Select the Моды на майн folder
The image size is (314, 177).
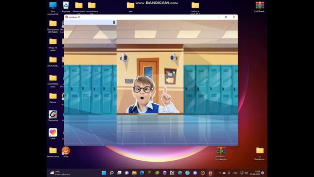pos(53,45)
